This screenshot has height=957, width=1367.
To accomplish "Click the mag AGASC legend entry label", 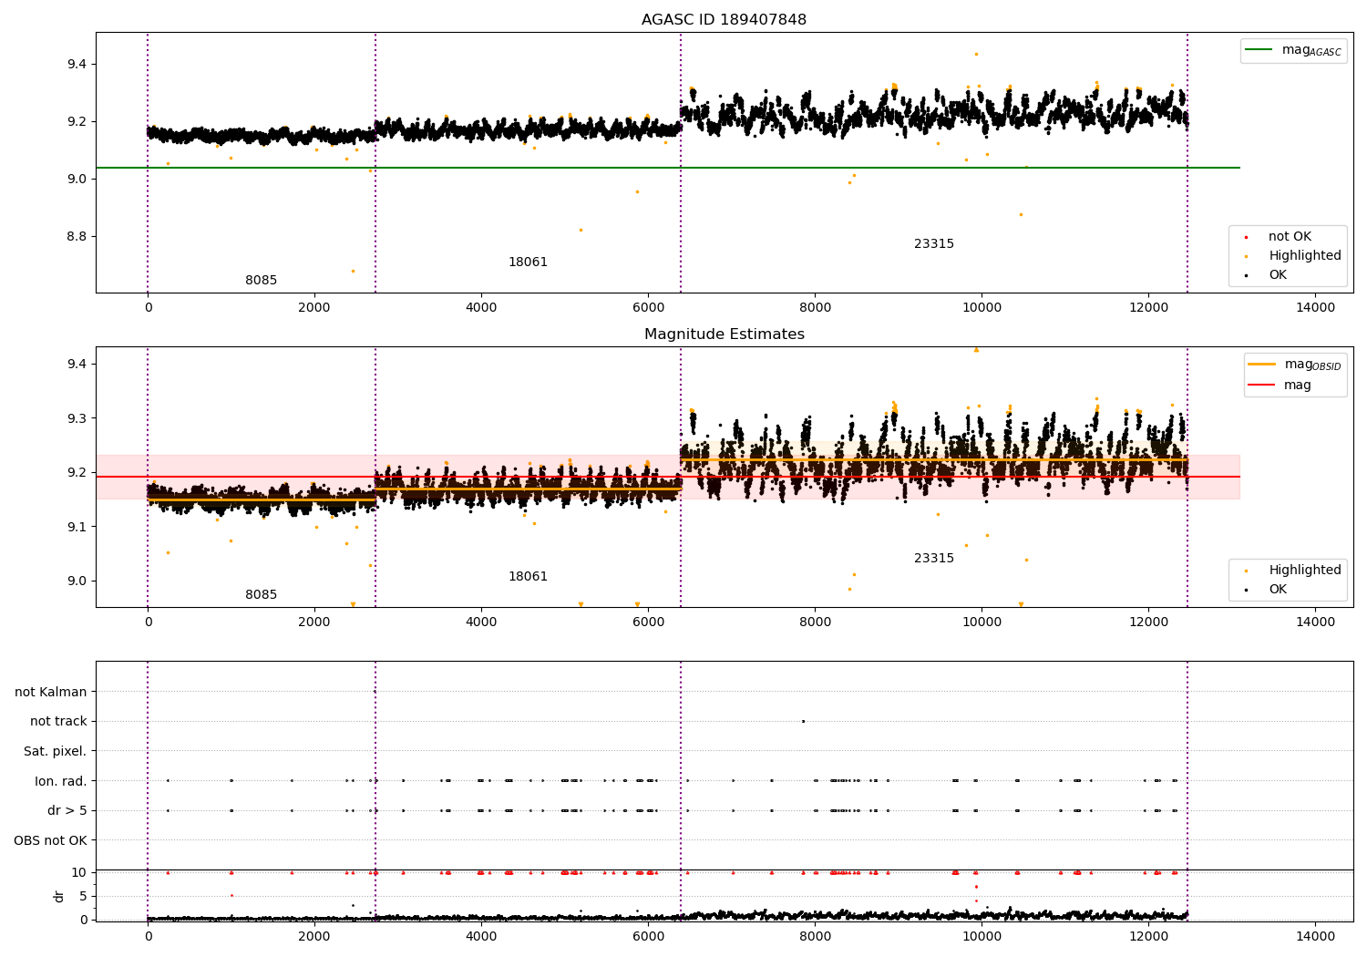I will [1311, 50].
